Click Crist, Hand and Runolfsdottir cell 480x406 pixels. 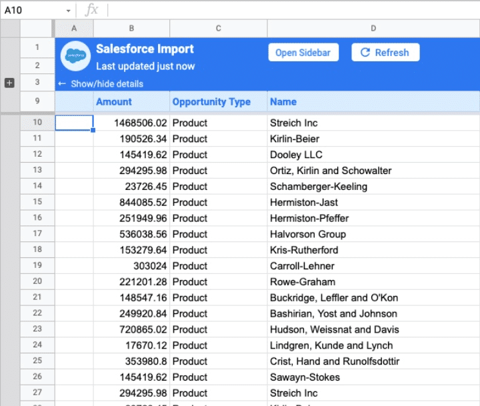373,361
